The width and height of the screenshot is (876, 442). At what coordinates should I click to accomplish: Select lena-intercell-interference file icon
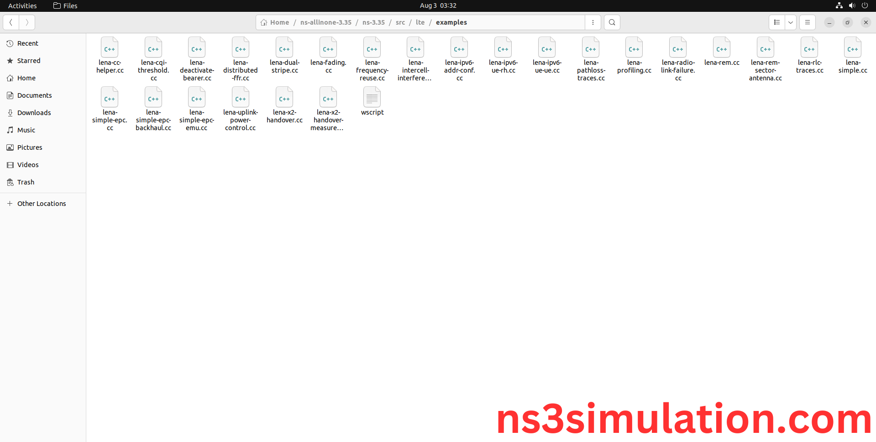tap(415, 47)
